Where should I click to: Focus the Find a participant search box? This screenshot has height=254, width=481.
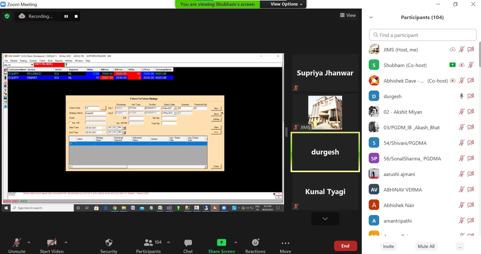pos(423,35)
